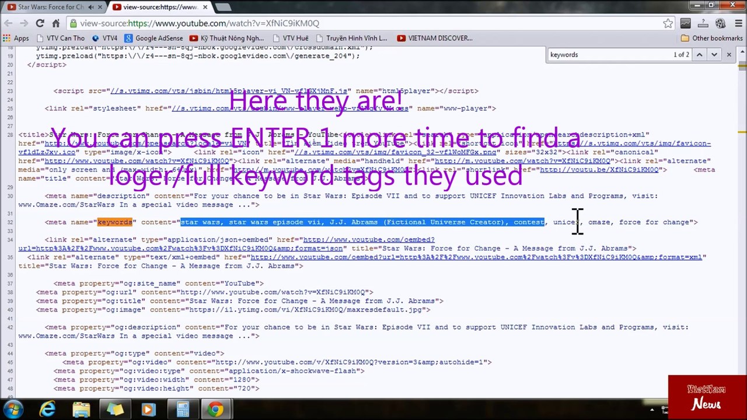Open the media player taskbar icon

[148, 409]
